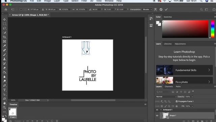Screen dimensions: 216x122
Task: Select the Zoom tool
Action: pyautogui.click(x=4, y=107)
